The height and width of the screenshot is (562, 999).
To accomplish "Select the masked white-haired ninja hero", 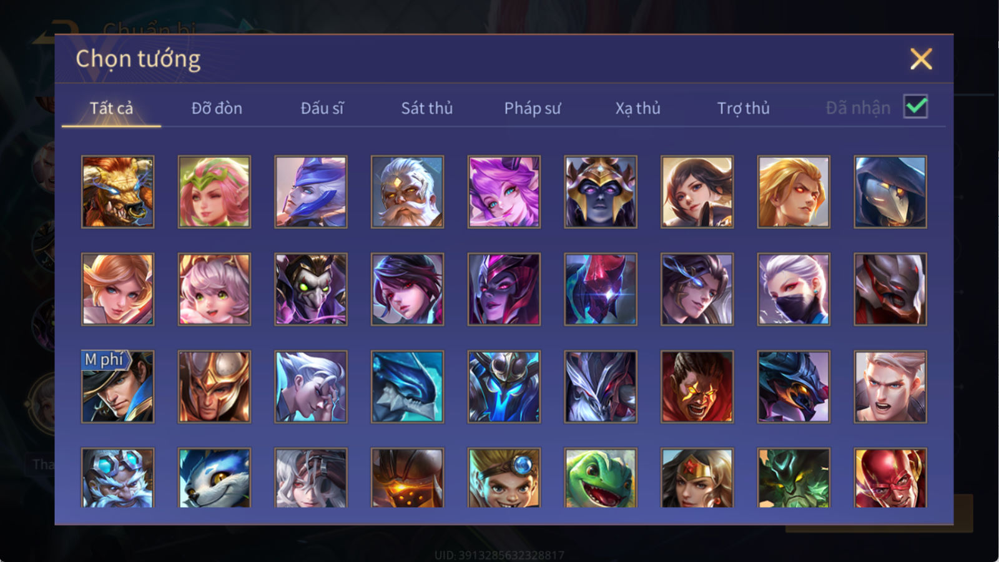I will [x=794, y=289].
